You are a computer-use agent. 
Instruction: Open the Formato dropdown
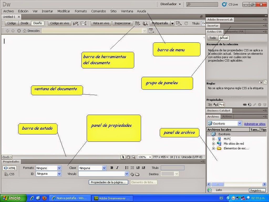click(59, 168)
